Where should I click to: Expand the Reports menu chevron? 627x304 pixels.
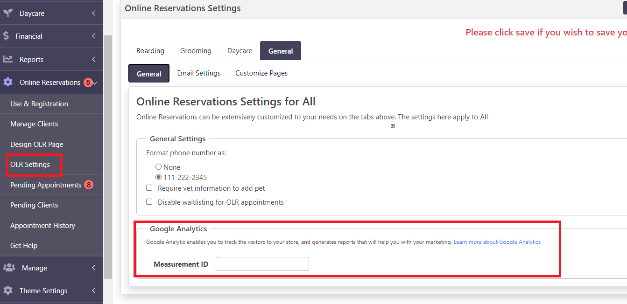tap(94, 59)
